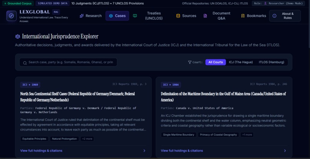This screenshot has width=310, height=159.
Task: Click 'ICJ Reports 1984, p. 246' citation
Action: [x=268, y=84]
